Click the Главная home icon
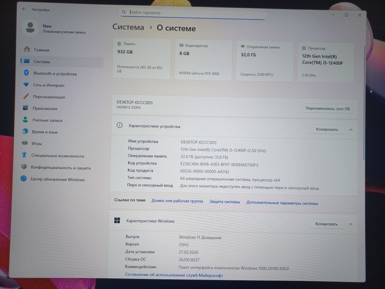 pyautogui.click(x=27, y=50)
